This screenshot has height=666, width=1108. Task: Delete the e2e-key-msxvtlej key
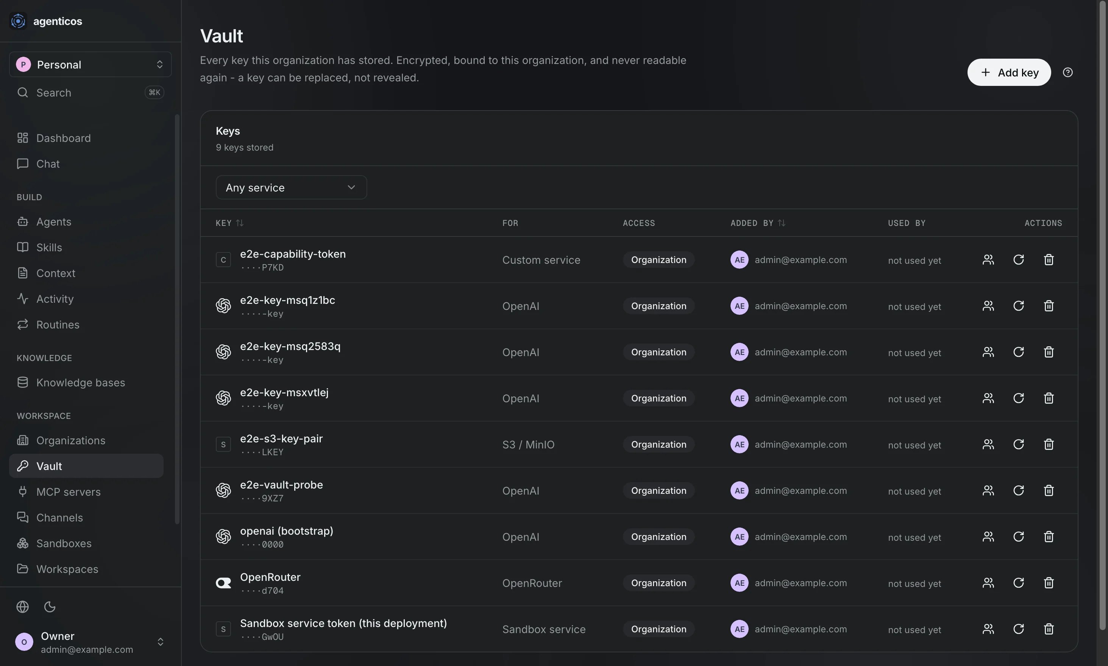coord(1049,398)
